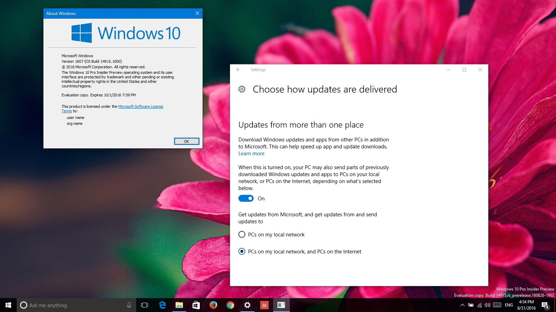Show hidden system tray icons
This screenshot has height=312, width=556.
[462, 305]
